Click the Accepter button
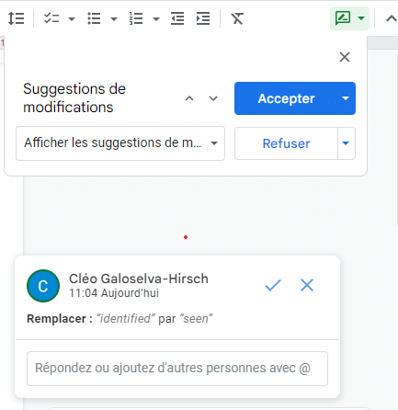 286,98
